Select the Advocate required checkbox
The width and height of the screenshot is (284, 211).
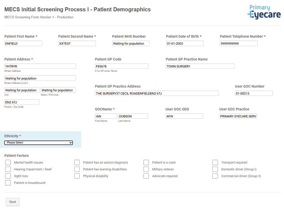(x=146, y=176)
